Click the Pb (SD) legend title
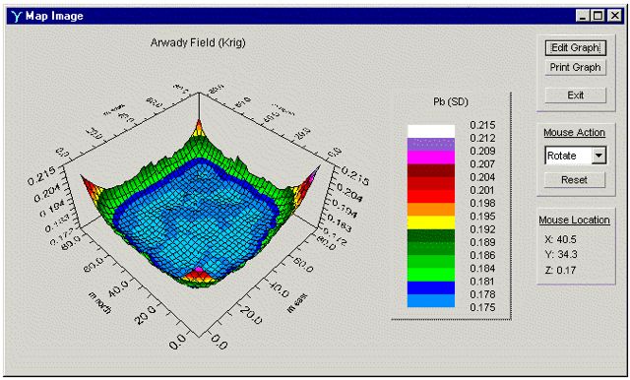Screen dimensions: 630x380 451,102
